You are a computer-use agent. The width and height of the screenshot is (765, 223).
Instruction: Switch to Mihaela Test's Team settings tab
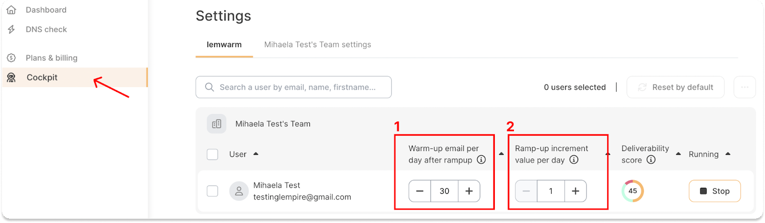(x=317, y=45)
